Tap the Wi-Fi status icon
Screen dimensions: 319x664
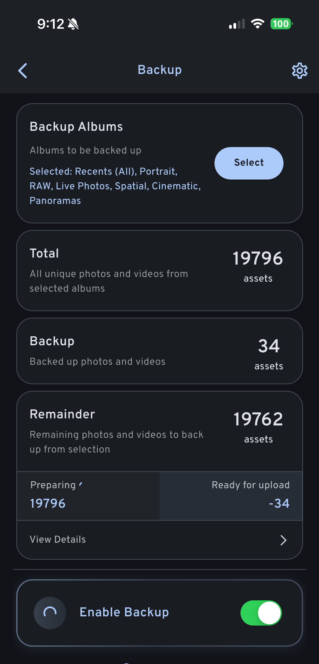tap(258, 24)
